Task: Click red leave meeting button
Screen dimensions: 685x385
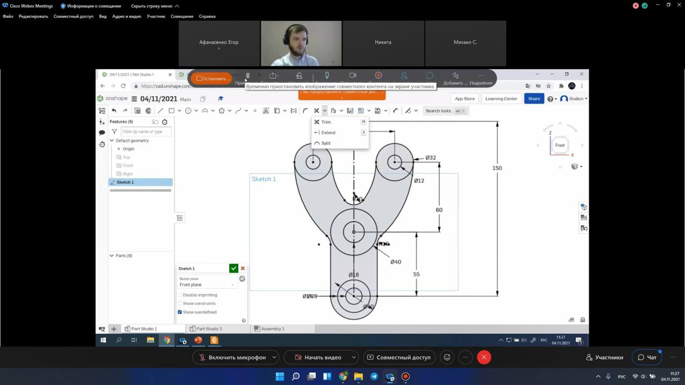Action: [484, 357]
